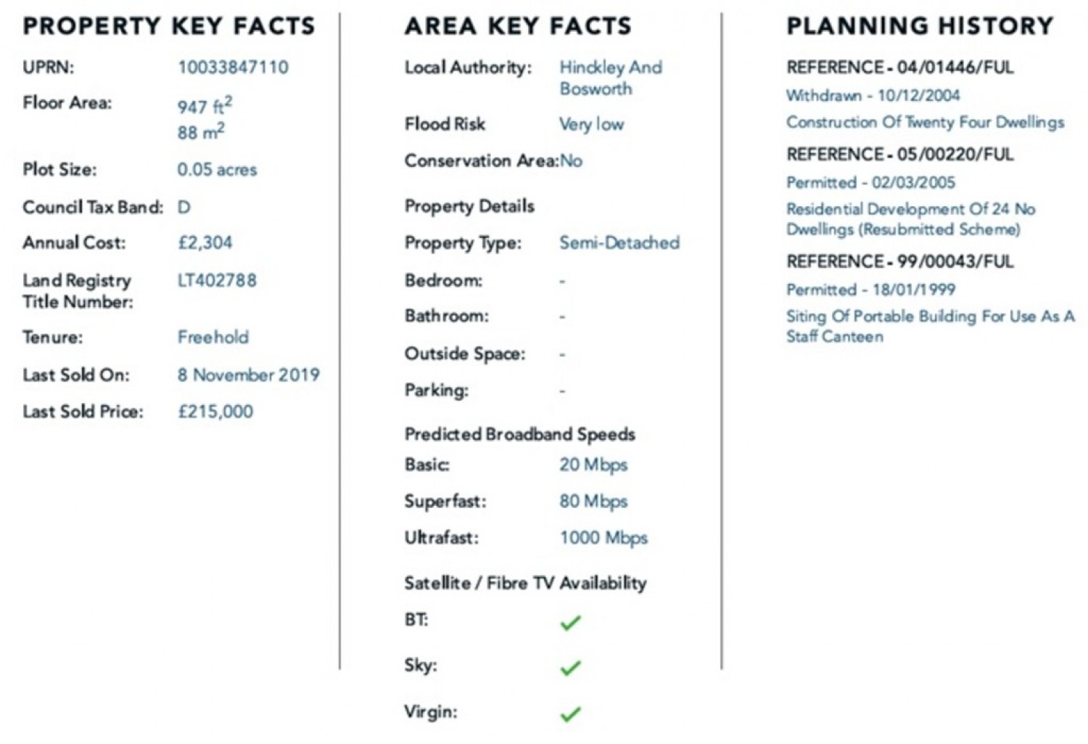Image resolution: width=1088 pixels, height=744 pixels.
Task: Click the Semi-Detached property type value
Action: coord(619,242)
